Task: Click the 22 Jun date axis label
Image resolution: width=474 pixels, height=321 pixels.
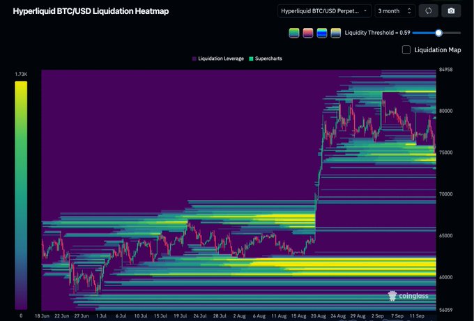Action: coord(61,316)
